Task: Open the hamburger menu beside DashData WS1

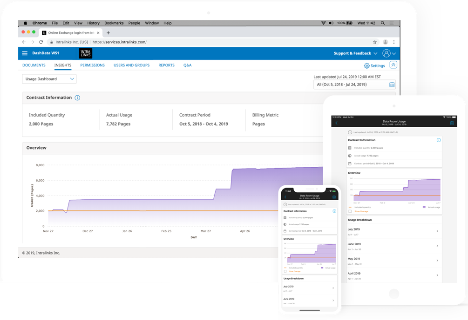Action: (25, 53)
